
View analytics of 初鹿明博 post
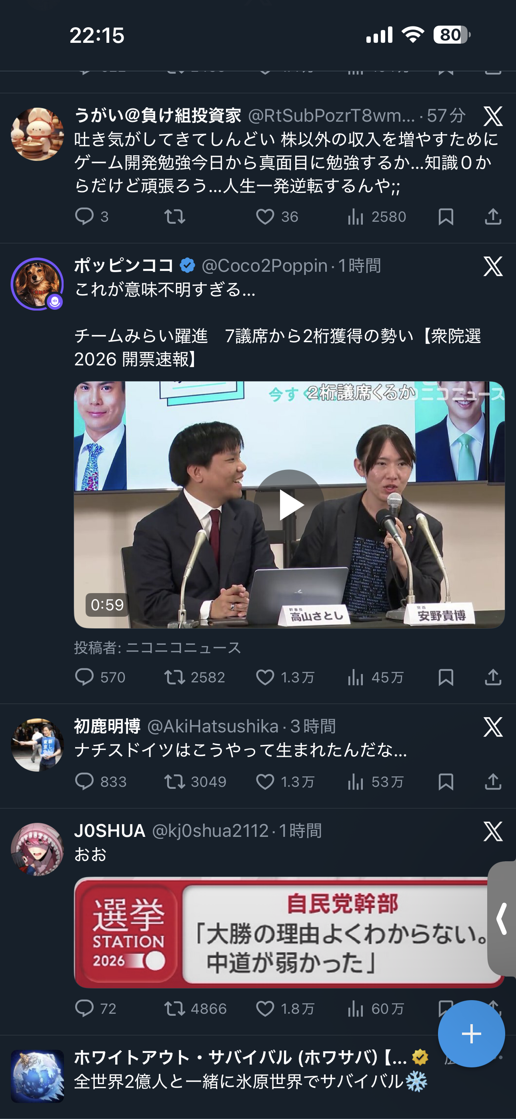click(x=376, y=782)
